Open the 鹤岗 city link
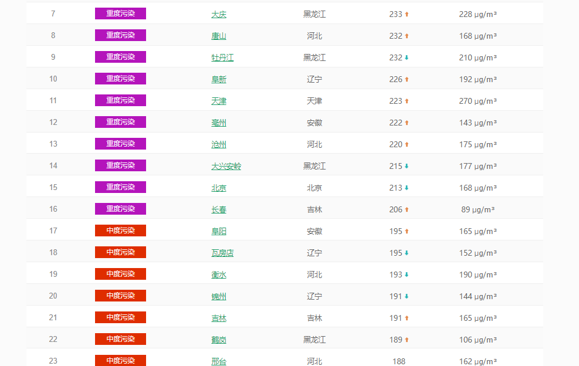Screen dimensions: 579x366 (219, 340)
